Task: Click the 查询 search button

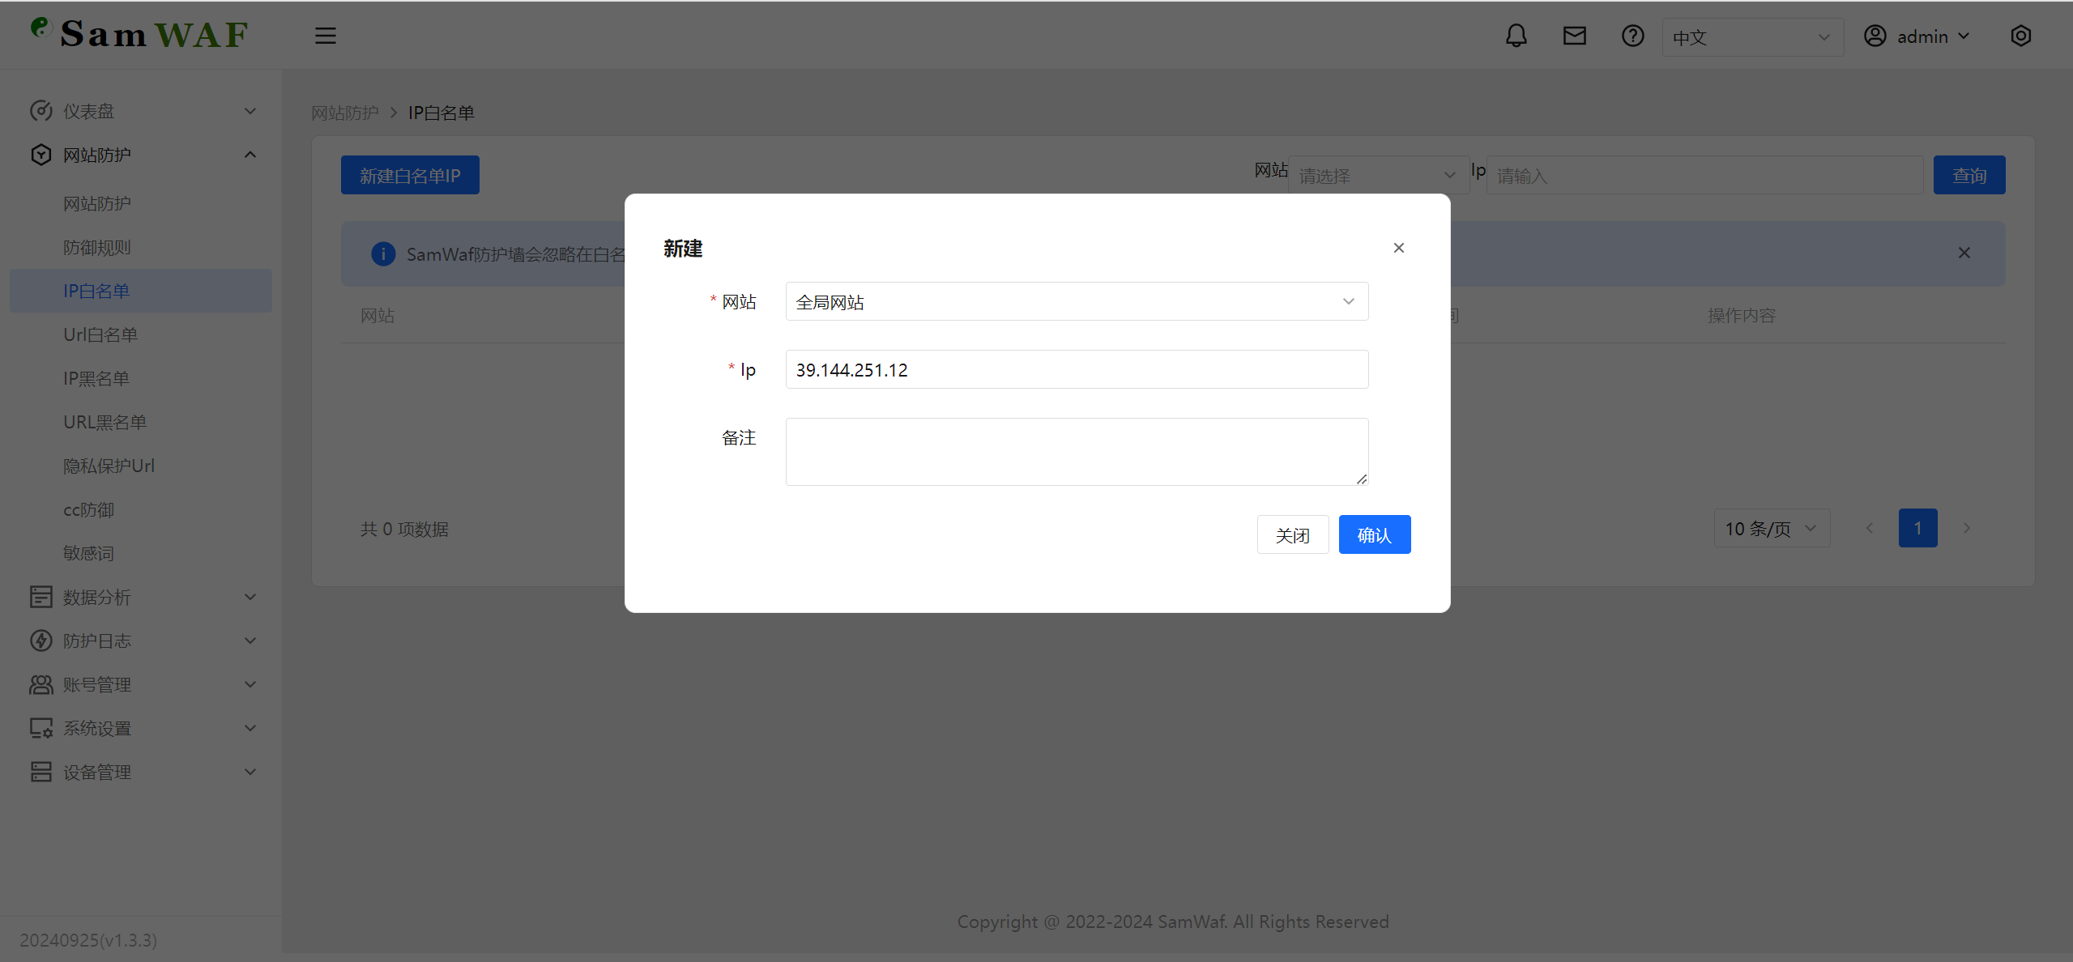Action: coord(1969,175)
